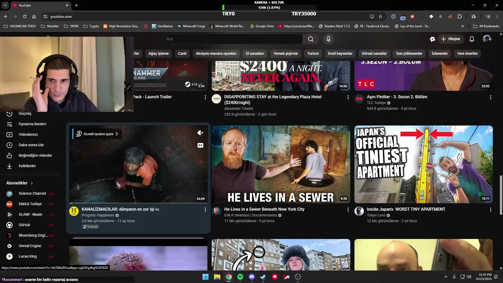Image resolution: width=503 pixels, height=283 pixels.
Task: Click the YouTube search magnifier button
Action: point(310,39)
